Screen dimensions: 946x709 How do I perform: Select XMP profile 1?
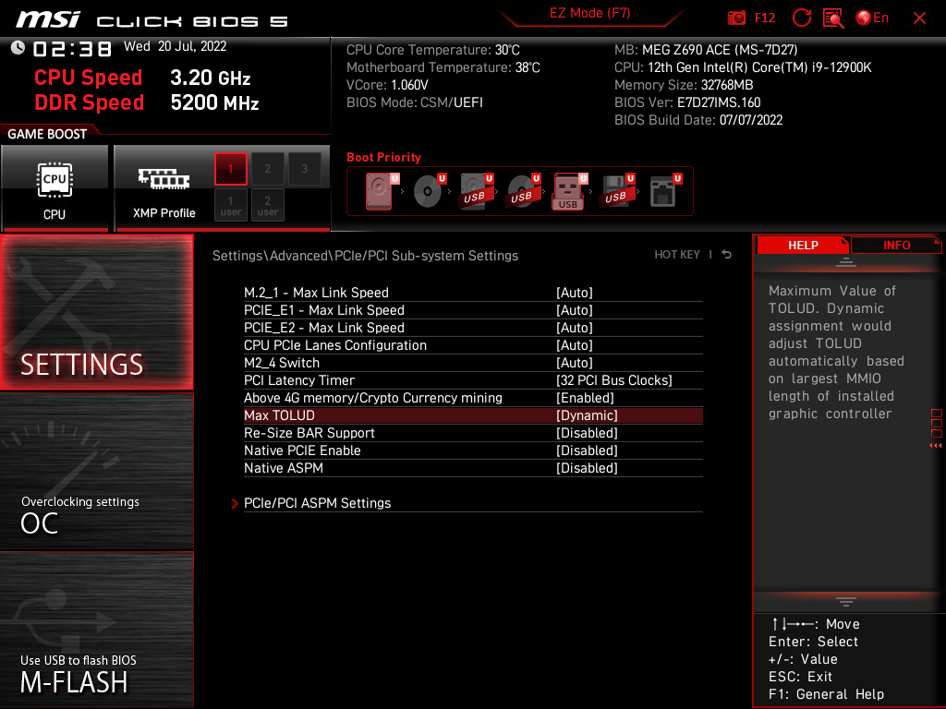tap(230, 169)
